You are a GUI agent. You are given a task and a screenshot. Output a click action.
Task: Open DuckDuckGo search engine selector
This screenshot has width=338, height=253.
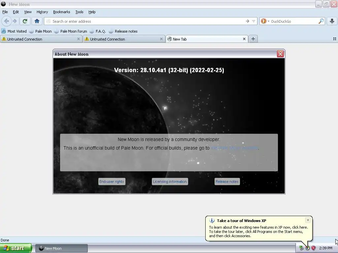[x=265, y=21]
